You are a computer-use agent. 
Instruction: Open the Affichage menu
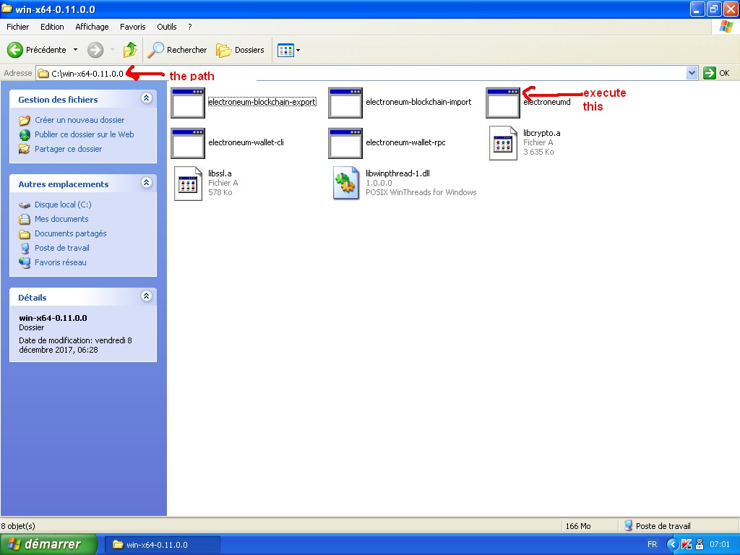click(92, 27)
